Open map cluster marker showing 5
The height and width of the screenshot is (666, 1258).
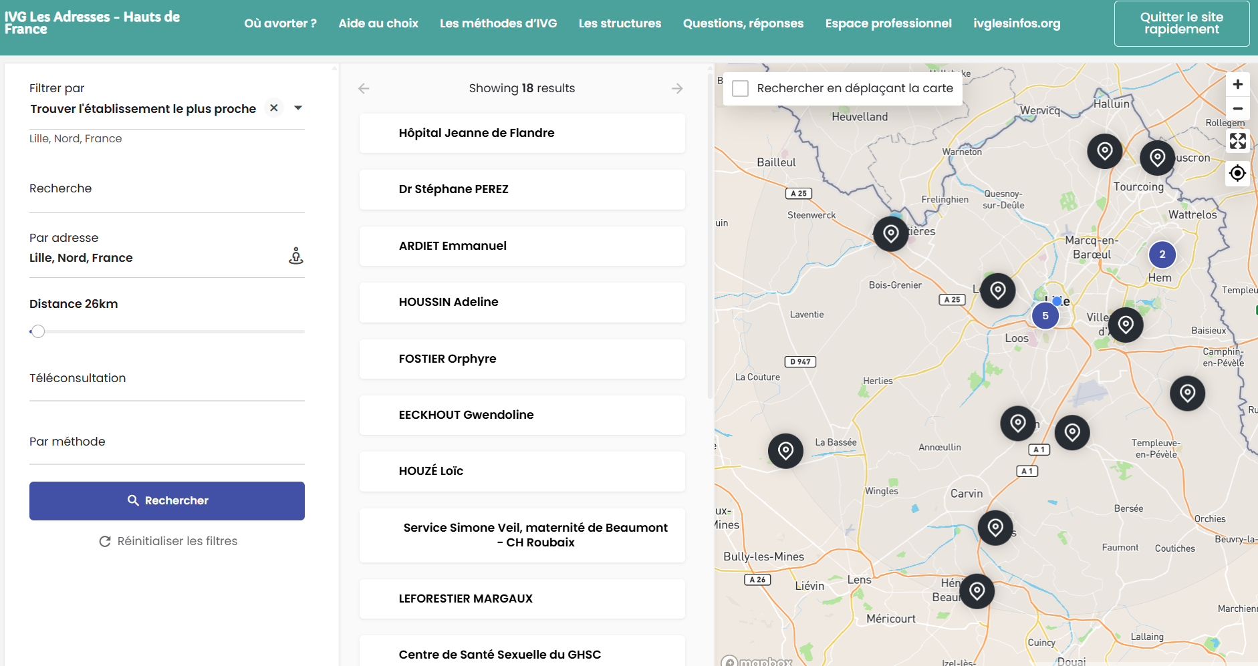tap(1045, 316)
